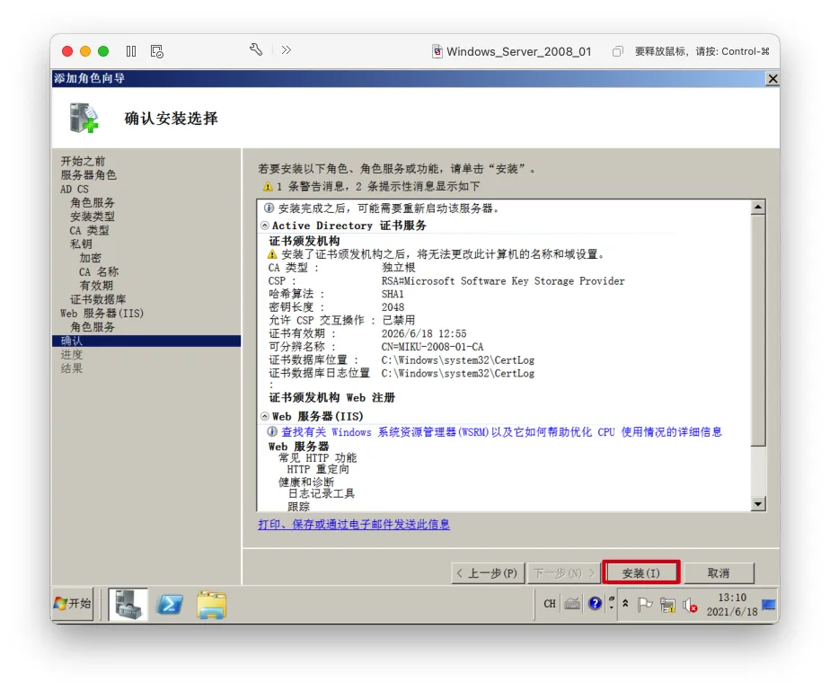Click the 常见 HTTP 功能 entry
Screen dimensions: 830x691
pyautogui.click(x=318, y=457)
